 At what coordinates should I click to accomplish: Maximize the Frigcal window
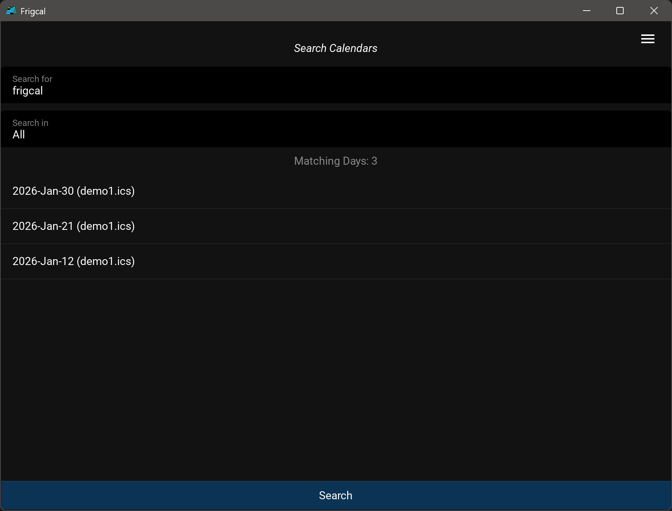[620, 11]
